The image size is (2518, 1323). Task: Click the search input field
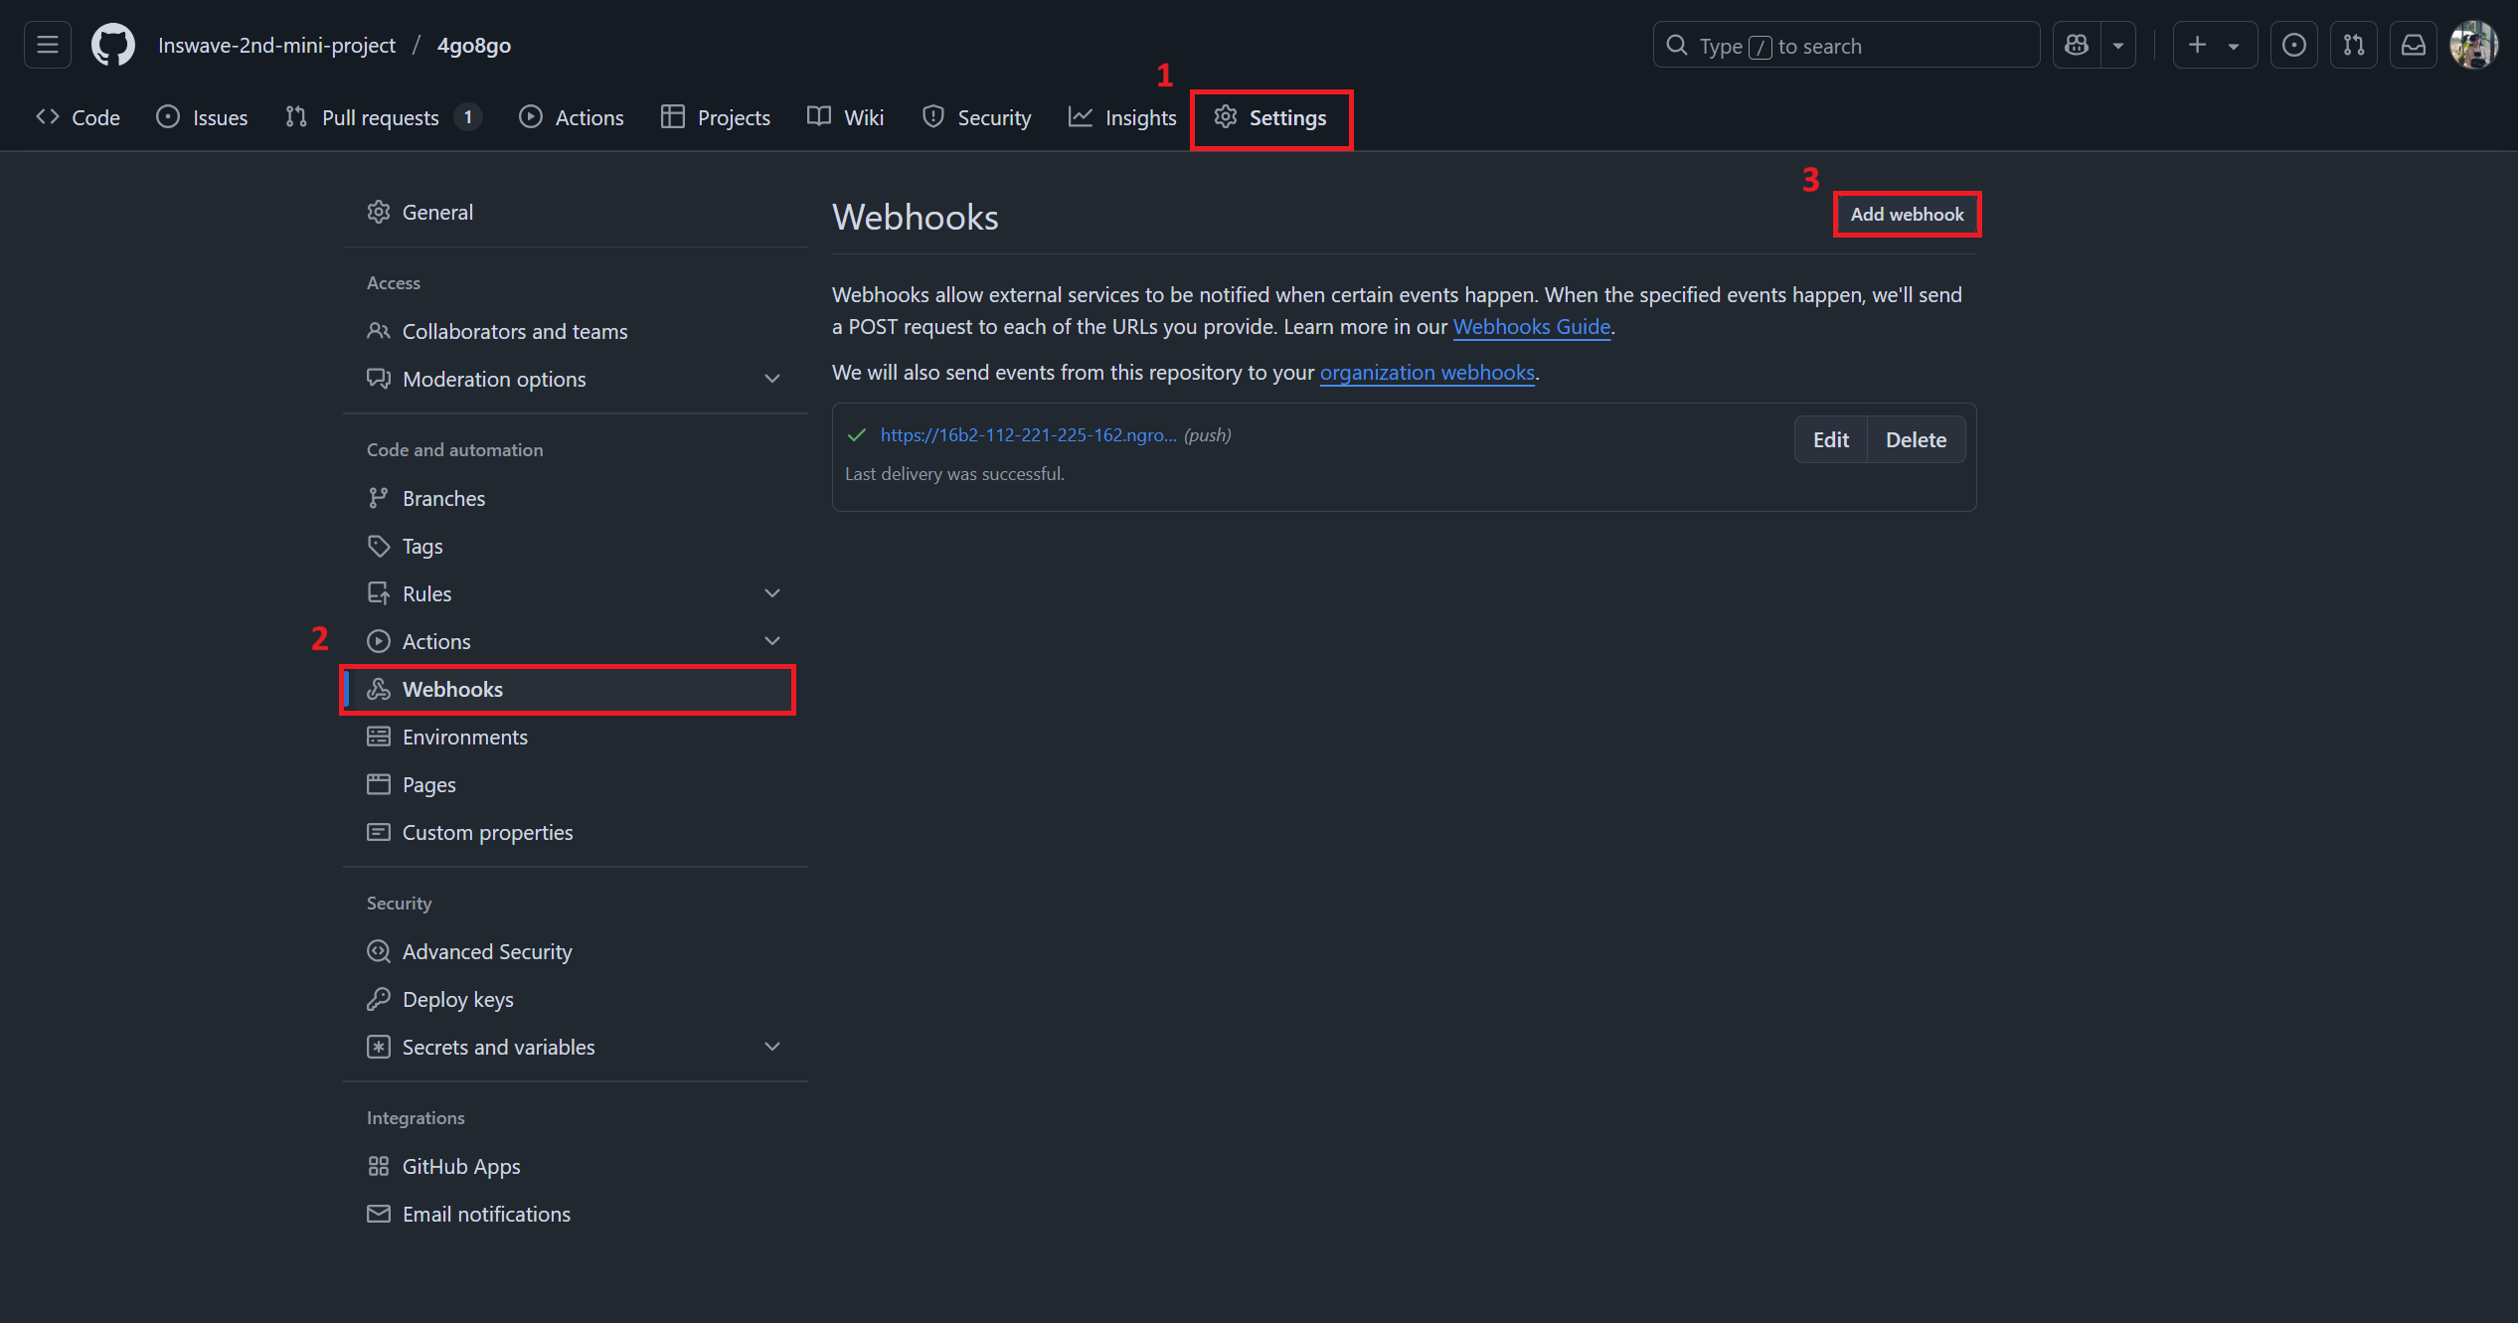(1846, 46)
